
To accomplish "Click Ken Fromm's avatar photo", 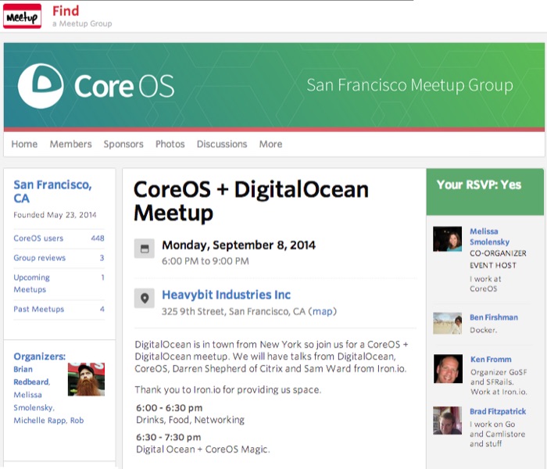I will coord(448,369).
